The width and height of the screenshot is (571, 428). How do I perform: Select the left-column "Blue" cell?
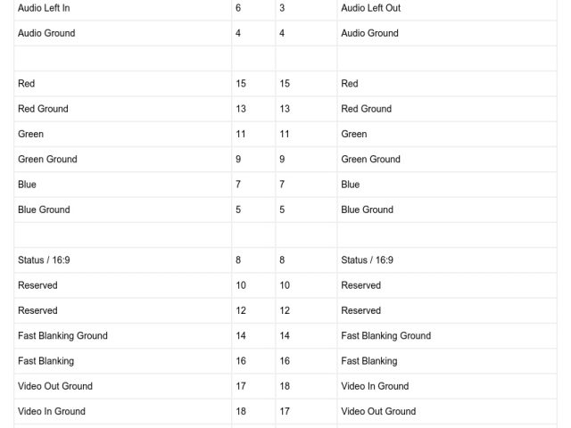coord(27,185)
